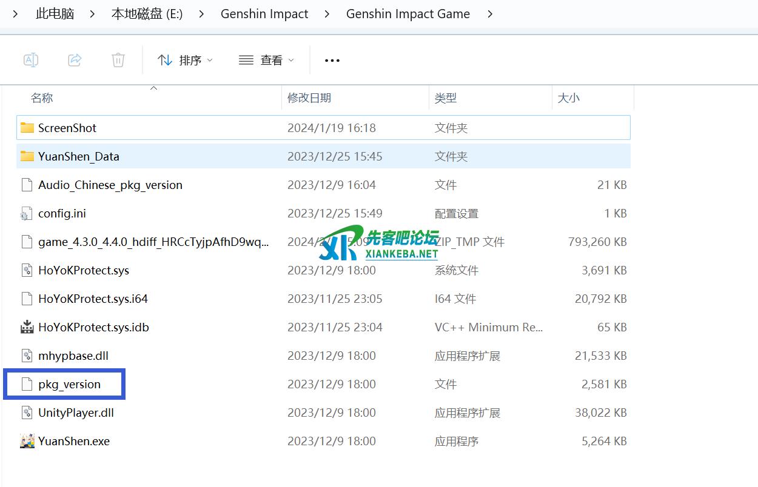
Task: Open the three-dot more options menu
Action: pos(332,61)
